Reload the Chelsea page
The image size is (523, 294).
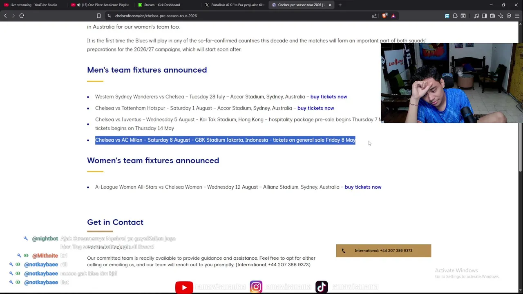(22, 16)
